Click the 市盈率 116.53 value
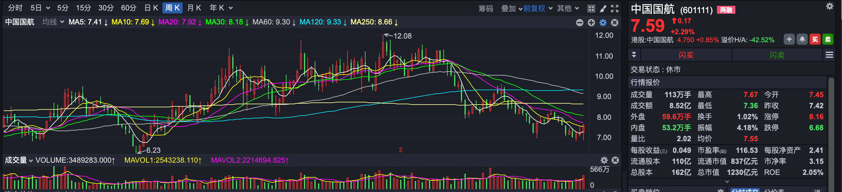This screenshot has height=192, width=842. (747, 150)
